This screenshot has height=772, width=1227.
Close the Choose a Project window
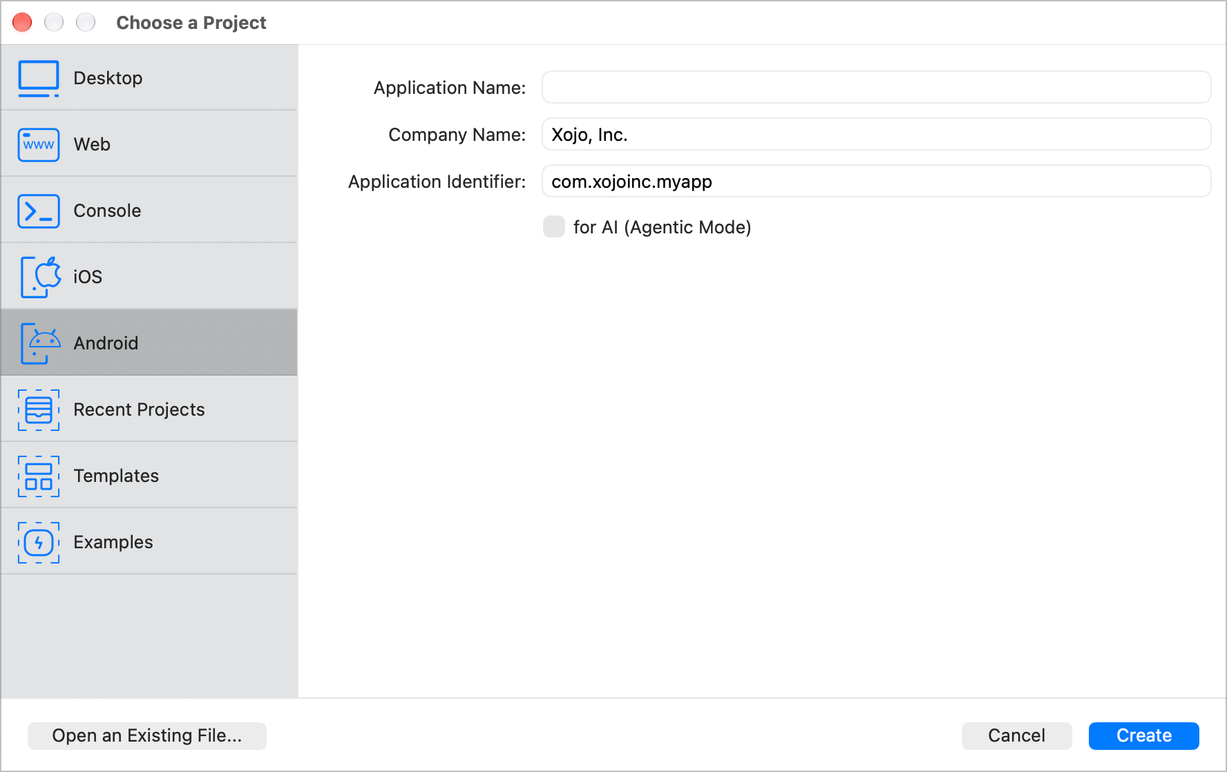click(x=22, y=22)
